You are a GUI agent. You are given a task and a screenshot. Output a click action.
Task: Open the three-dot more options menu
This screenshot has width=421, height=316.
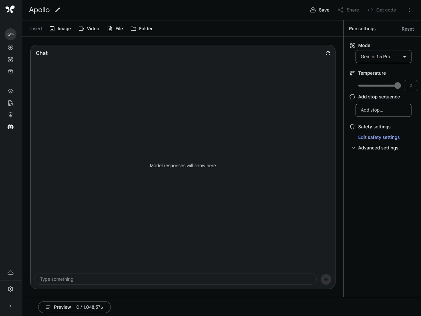(409, 10)
